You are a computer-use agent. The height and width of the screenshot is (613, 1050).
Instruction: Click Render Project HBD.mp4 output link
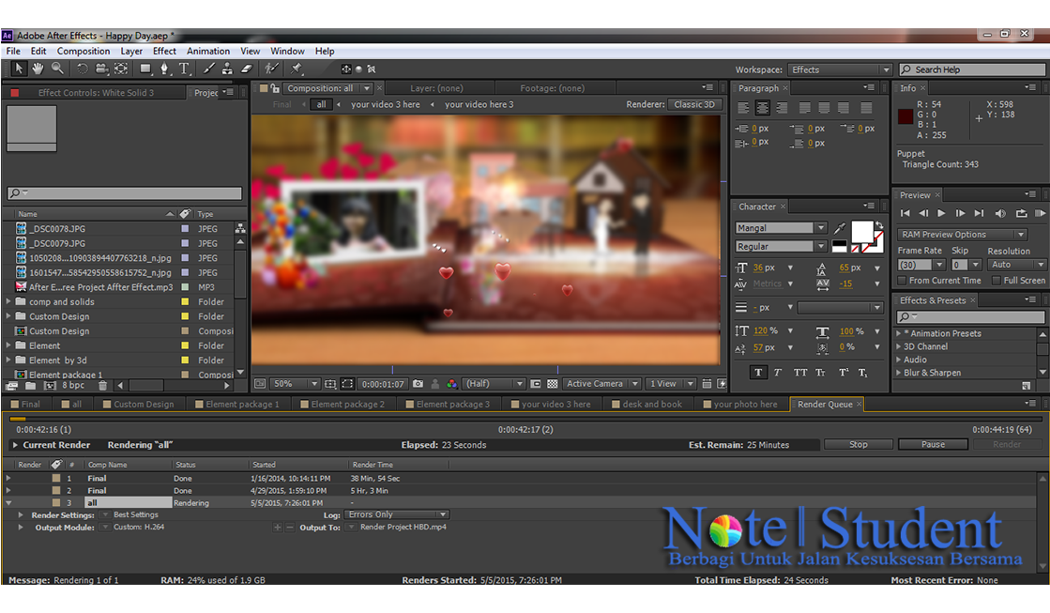click(x=403, y=528)
